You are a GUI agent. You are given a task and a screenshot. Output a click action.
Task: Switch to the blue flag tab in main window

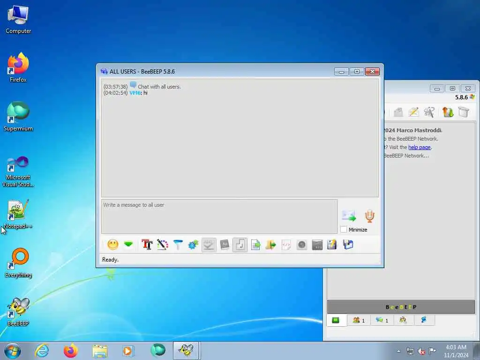point(424,320)
